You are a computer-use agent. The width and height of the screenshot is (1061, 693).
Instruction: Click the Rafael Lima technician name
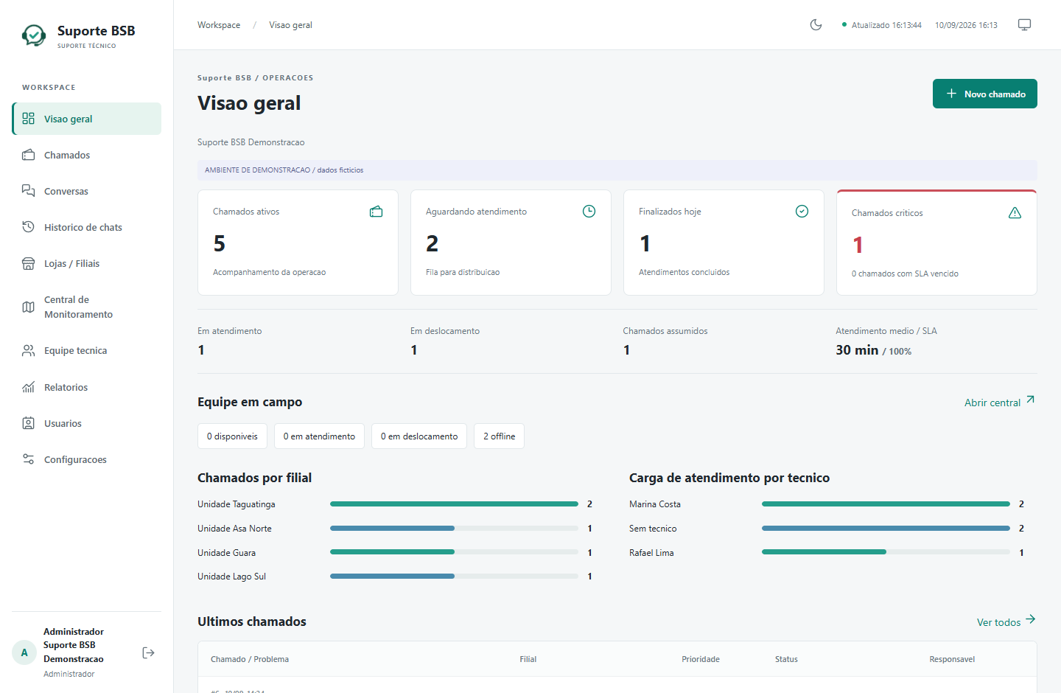click(651, 553)
